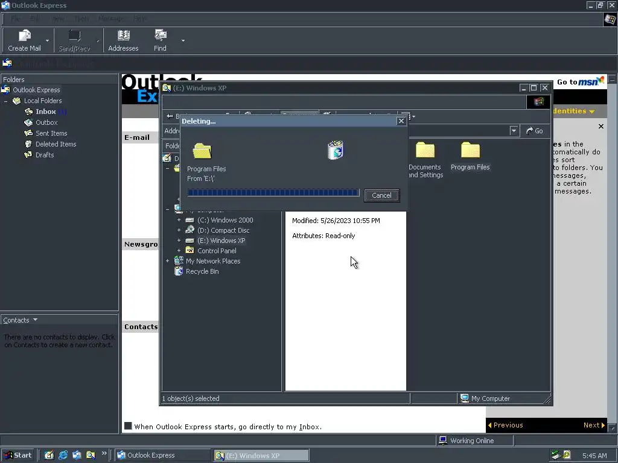Select (C:) Windows 2000 drive in tree
618x463 pixels.
(225, 220)
